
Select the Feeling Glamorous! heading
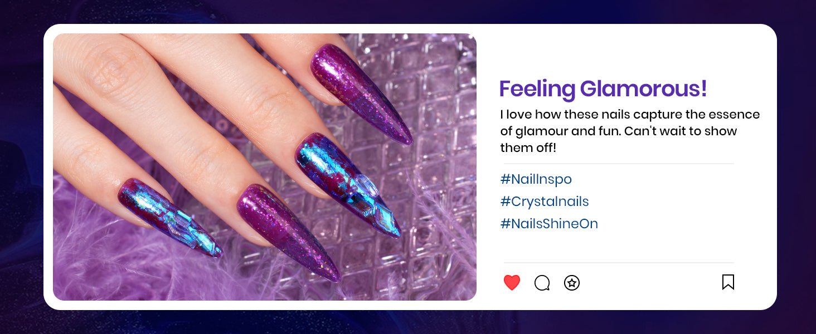point(603,89)
